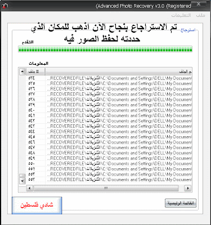The image size is (211, 225).
Task: Click the التقدم label above the progress bar
Action: click(28, 42)
